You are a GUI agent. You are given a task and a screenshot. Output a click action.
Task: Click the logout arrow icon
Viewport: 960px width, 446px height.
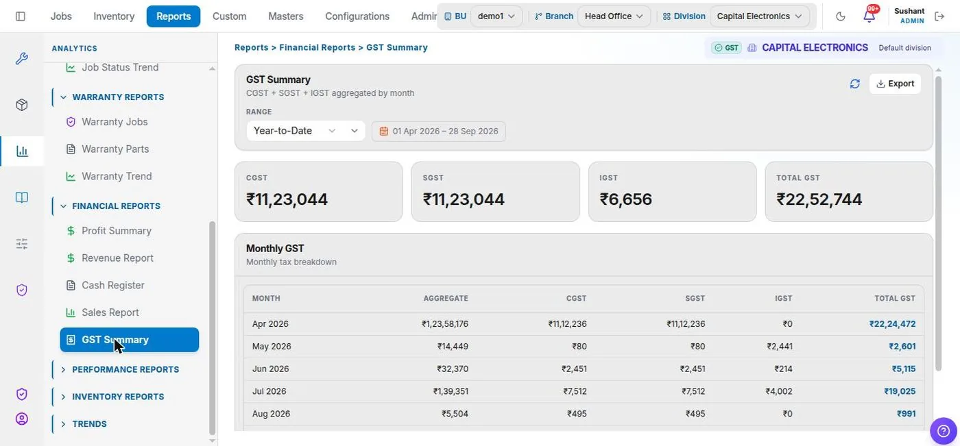coord(939,16)
